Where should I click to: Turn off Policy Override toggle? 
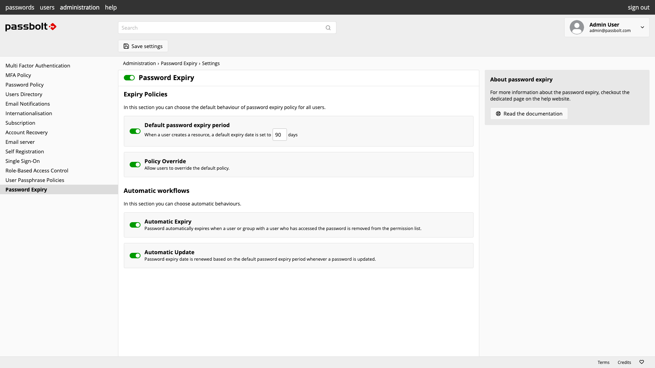pos(135,165)
